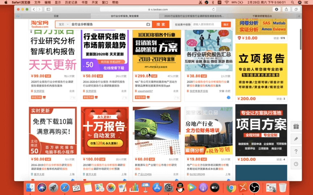The width and height of the screenshot is (313, 195).
Task: Open Podcasts from the Dock
Action: 203,188
